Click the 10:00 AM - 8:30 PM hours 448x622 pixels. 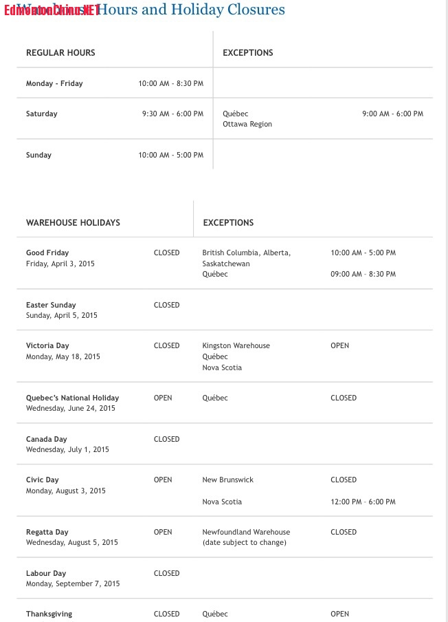pyautogui.click(x=170, y=84)
